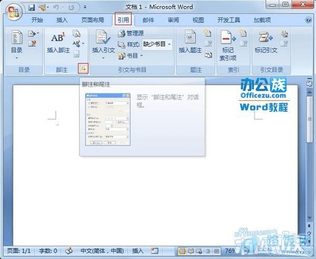
Task: Click 插入题注 insert caption button
Action: (x=190, y=42)
